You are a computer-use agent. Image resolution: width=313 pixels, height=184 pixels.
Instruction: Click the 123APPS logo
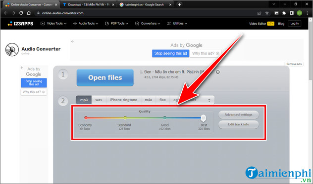point(21,24)
